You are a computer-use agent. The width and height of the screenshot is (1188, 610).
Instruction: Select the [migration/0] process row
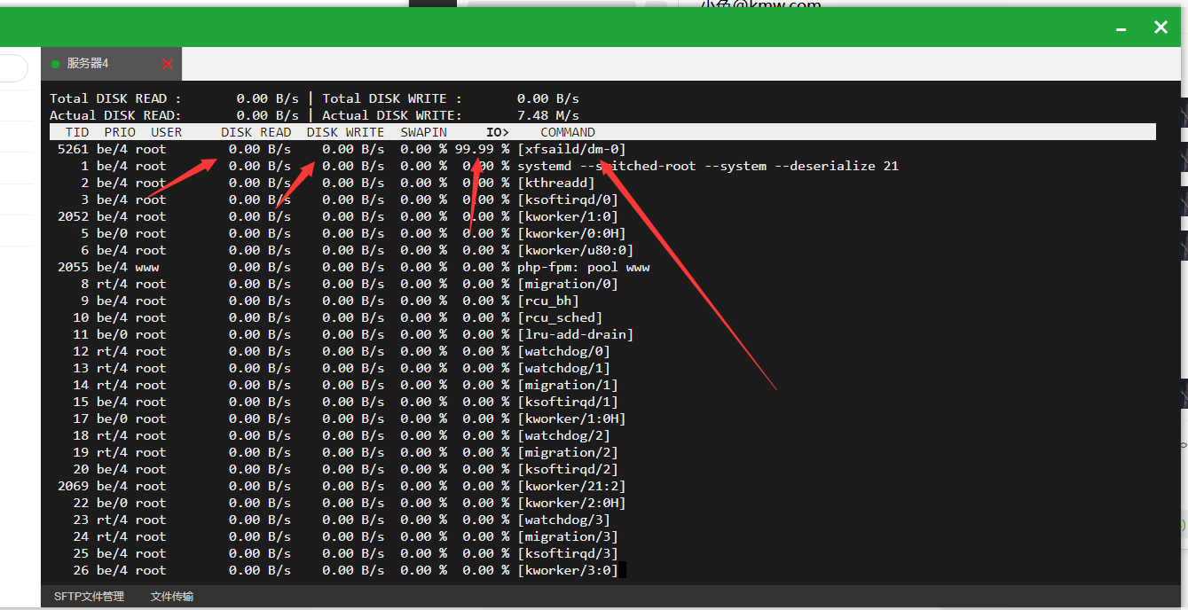tap(603, 284)
